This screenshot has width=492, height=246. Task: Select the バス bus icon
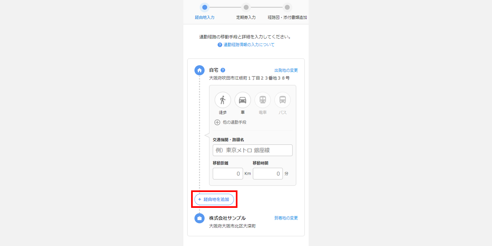pyautogui.click(x=283, y=100)
